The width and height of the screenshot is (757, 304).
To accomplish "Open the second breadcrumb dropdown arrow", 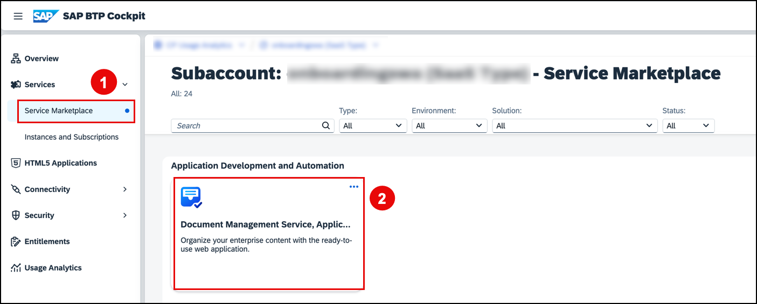I will pos(376,45).
